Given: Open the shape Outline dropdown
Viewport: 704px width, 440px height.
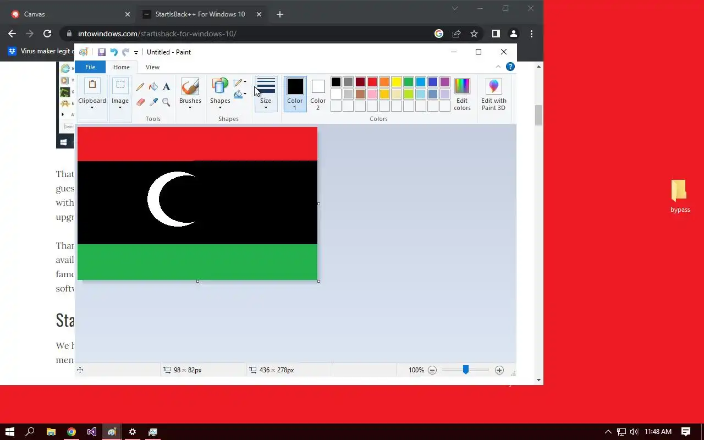Looking at the screenshot, I should tap(240, 82).
